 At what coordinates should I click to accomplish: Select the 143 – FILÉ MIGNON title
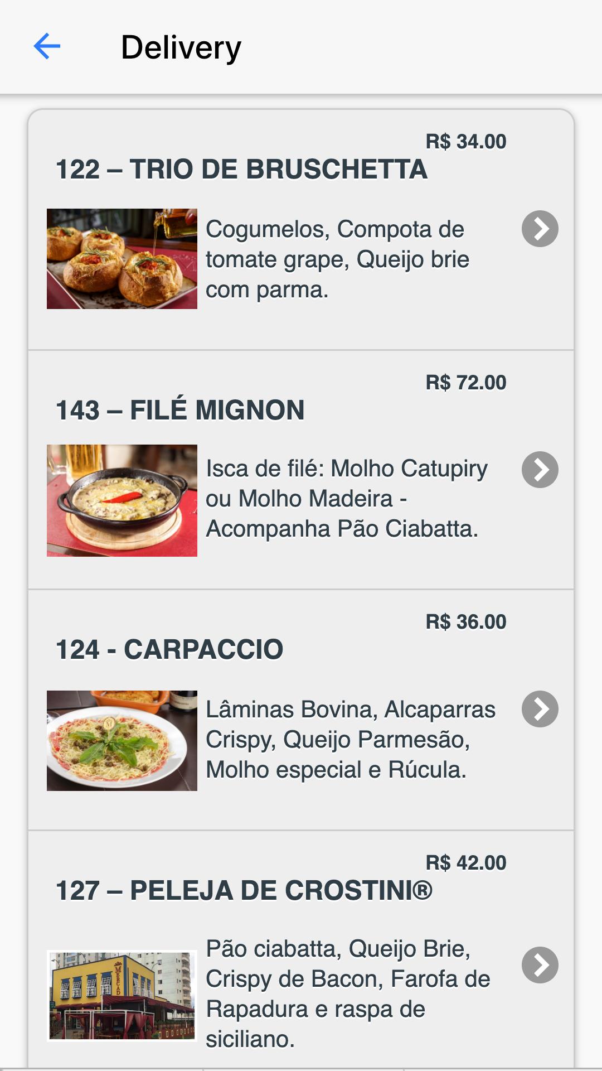pos(180,410)
